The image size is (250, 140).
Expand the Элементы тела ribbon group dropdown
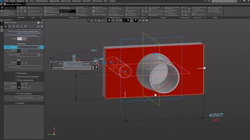tap(105, 17)
